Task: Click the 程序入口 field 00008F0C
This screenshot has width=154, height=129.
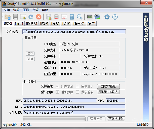Action: click(x=70, y=68)
